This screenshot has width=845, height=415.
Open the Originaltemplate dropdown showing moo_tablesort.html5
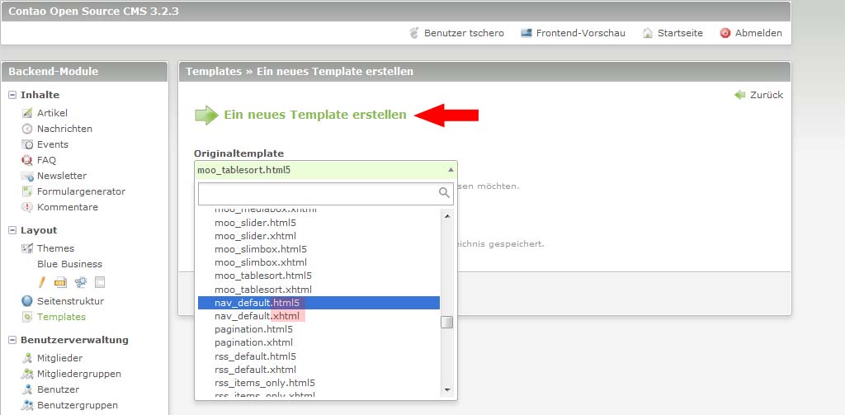point(325,170)
